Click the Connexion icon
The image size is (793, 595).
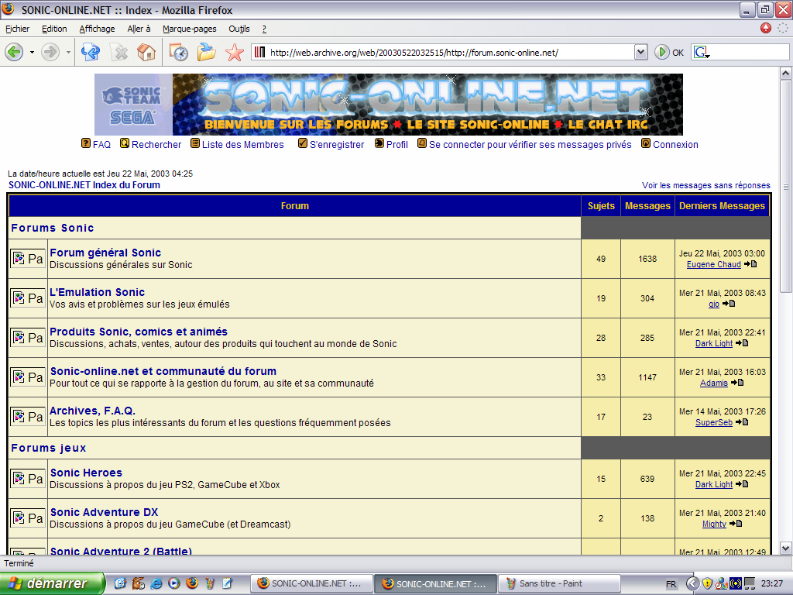click(x=646, y=143)
